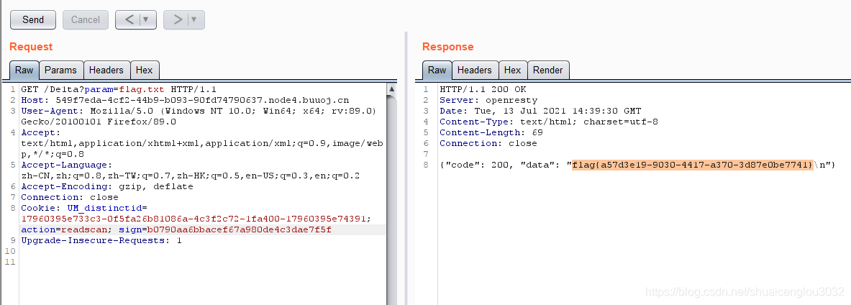Click the Send button

[33, 19]
